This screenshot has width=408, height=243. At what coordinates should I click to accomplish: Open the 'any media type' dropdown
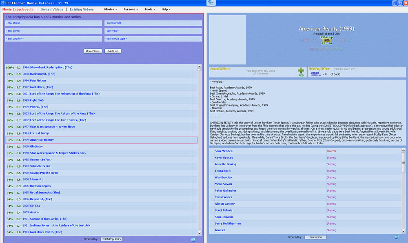(153, 39)
